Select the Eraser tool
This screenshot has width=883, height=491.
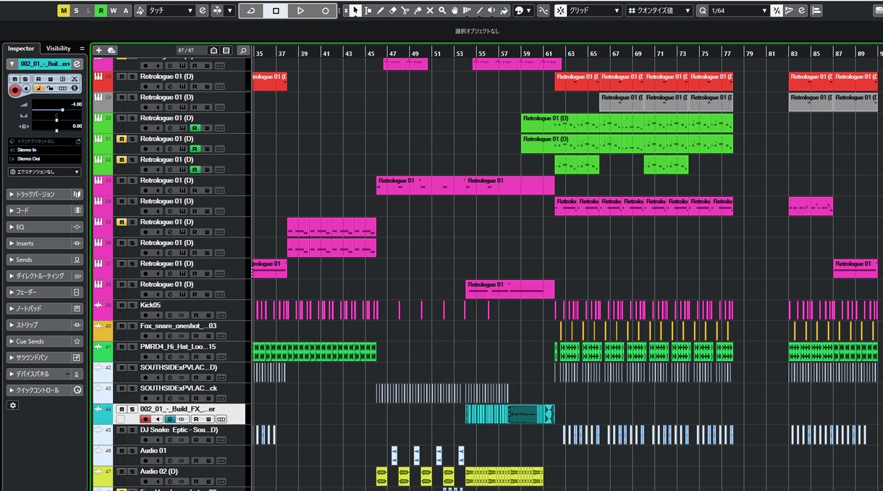click(x=393, y=11)
